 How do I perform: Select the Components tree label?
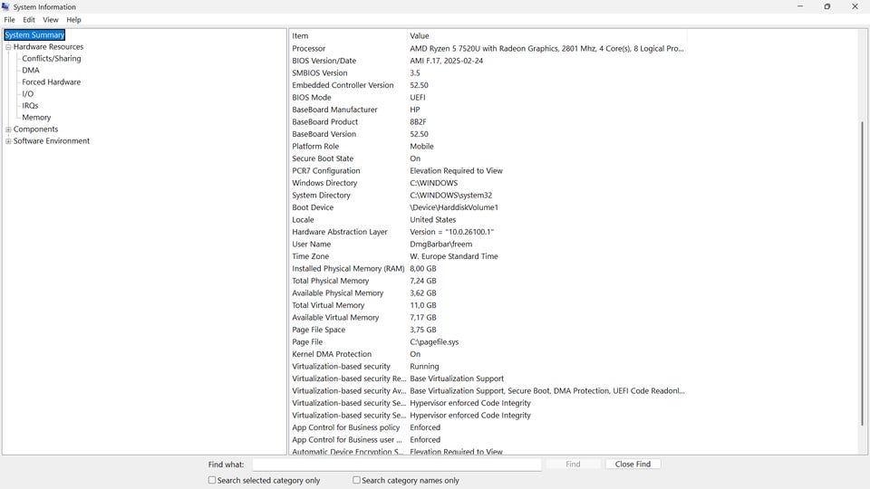pyautogui.click(x=35, y=129)
